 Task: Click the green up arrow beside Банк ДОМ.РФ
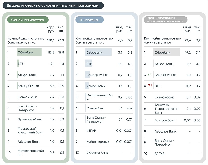pyautogui.click(x=149, y=75)
